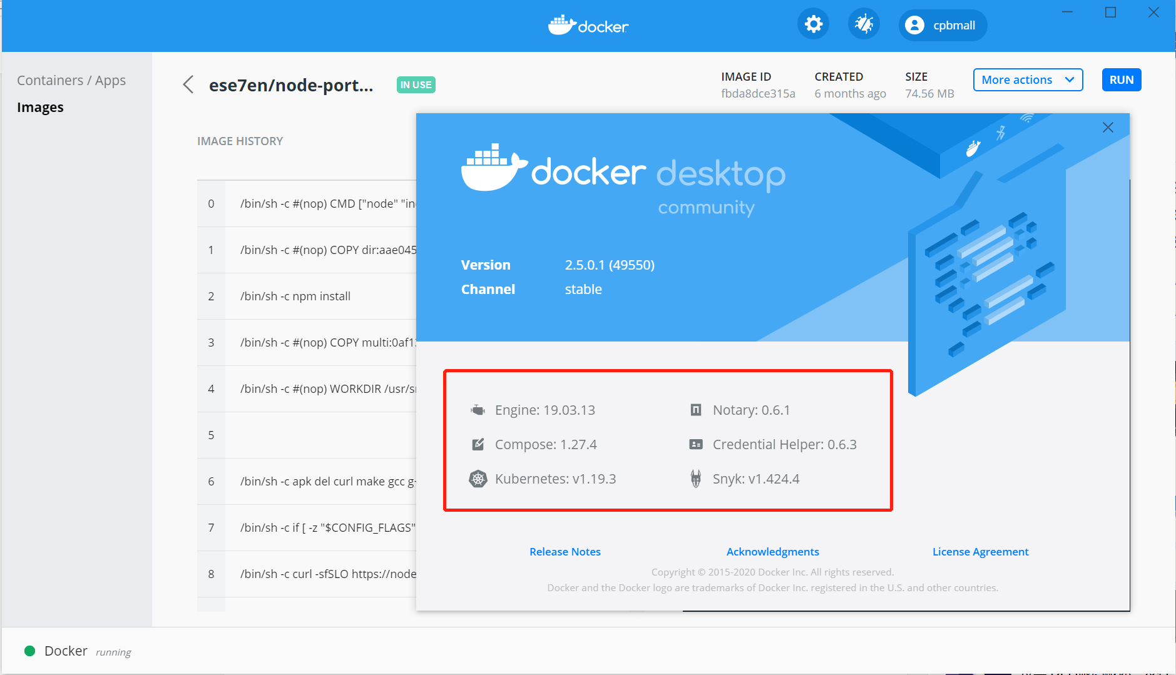Viewport: 1176px width, 675px height.
Task: Click the Engine icon in about dialog
Action: coord(478,410)
